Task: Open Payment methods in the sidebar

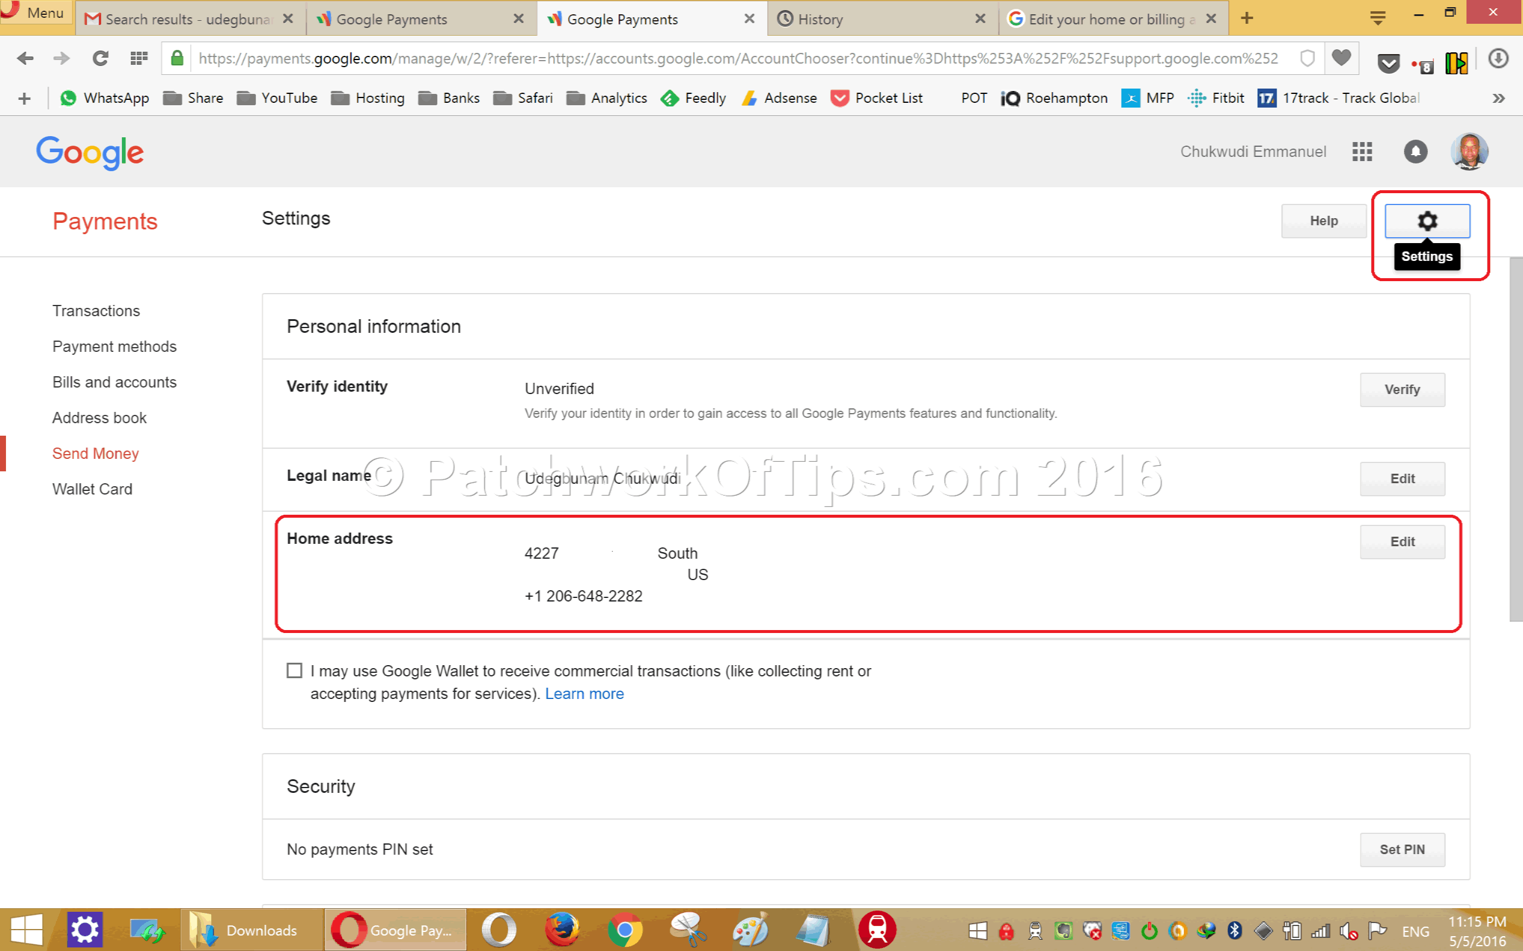Action: pos(115,347)
